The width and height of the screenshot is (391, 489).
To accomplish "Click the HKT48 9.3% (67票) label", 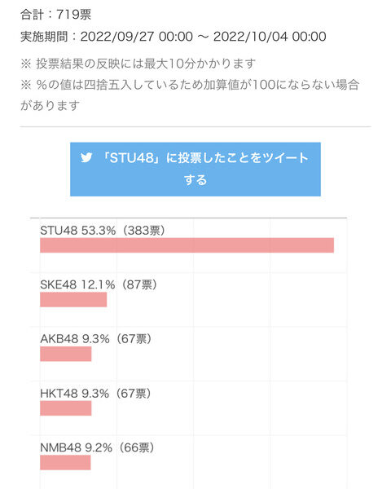I will coord(95,394).
